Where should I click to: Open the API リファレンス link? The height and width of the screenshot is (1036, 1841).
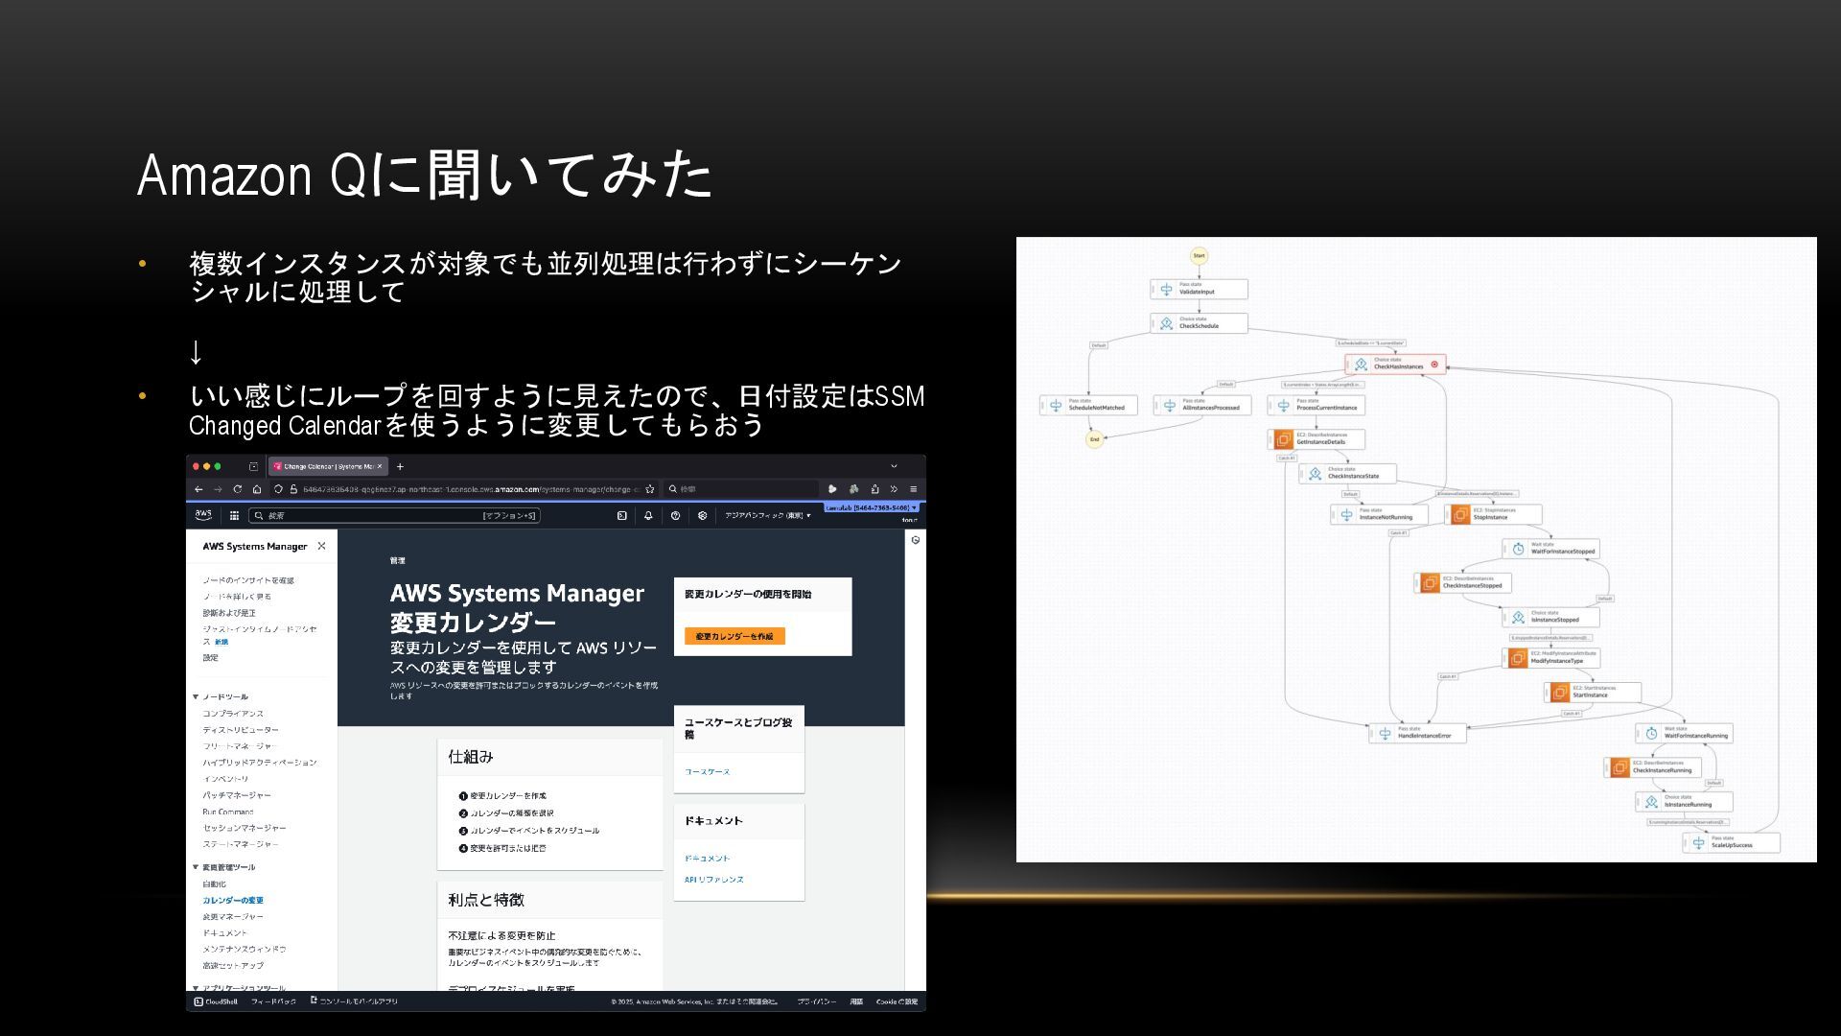tap(713, 880)
